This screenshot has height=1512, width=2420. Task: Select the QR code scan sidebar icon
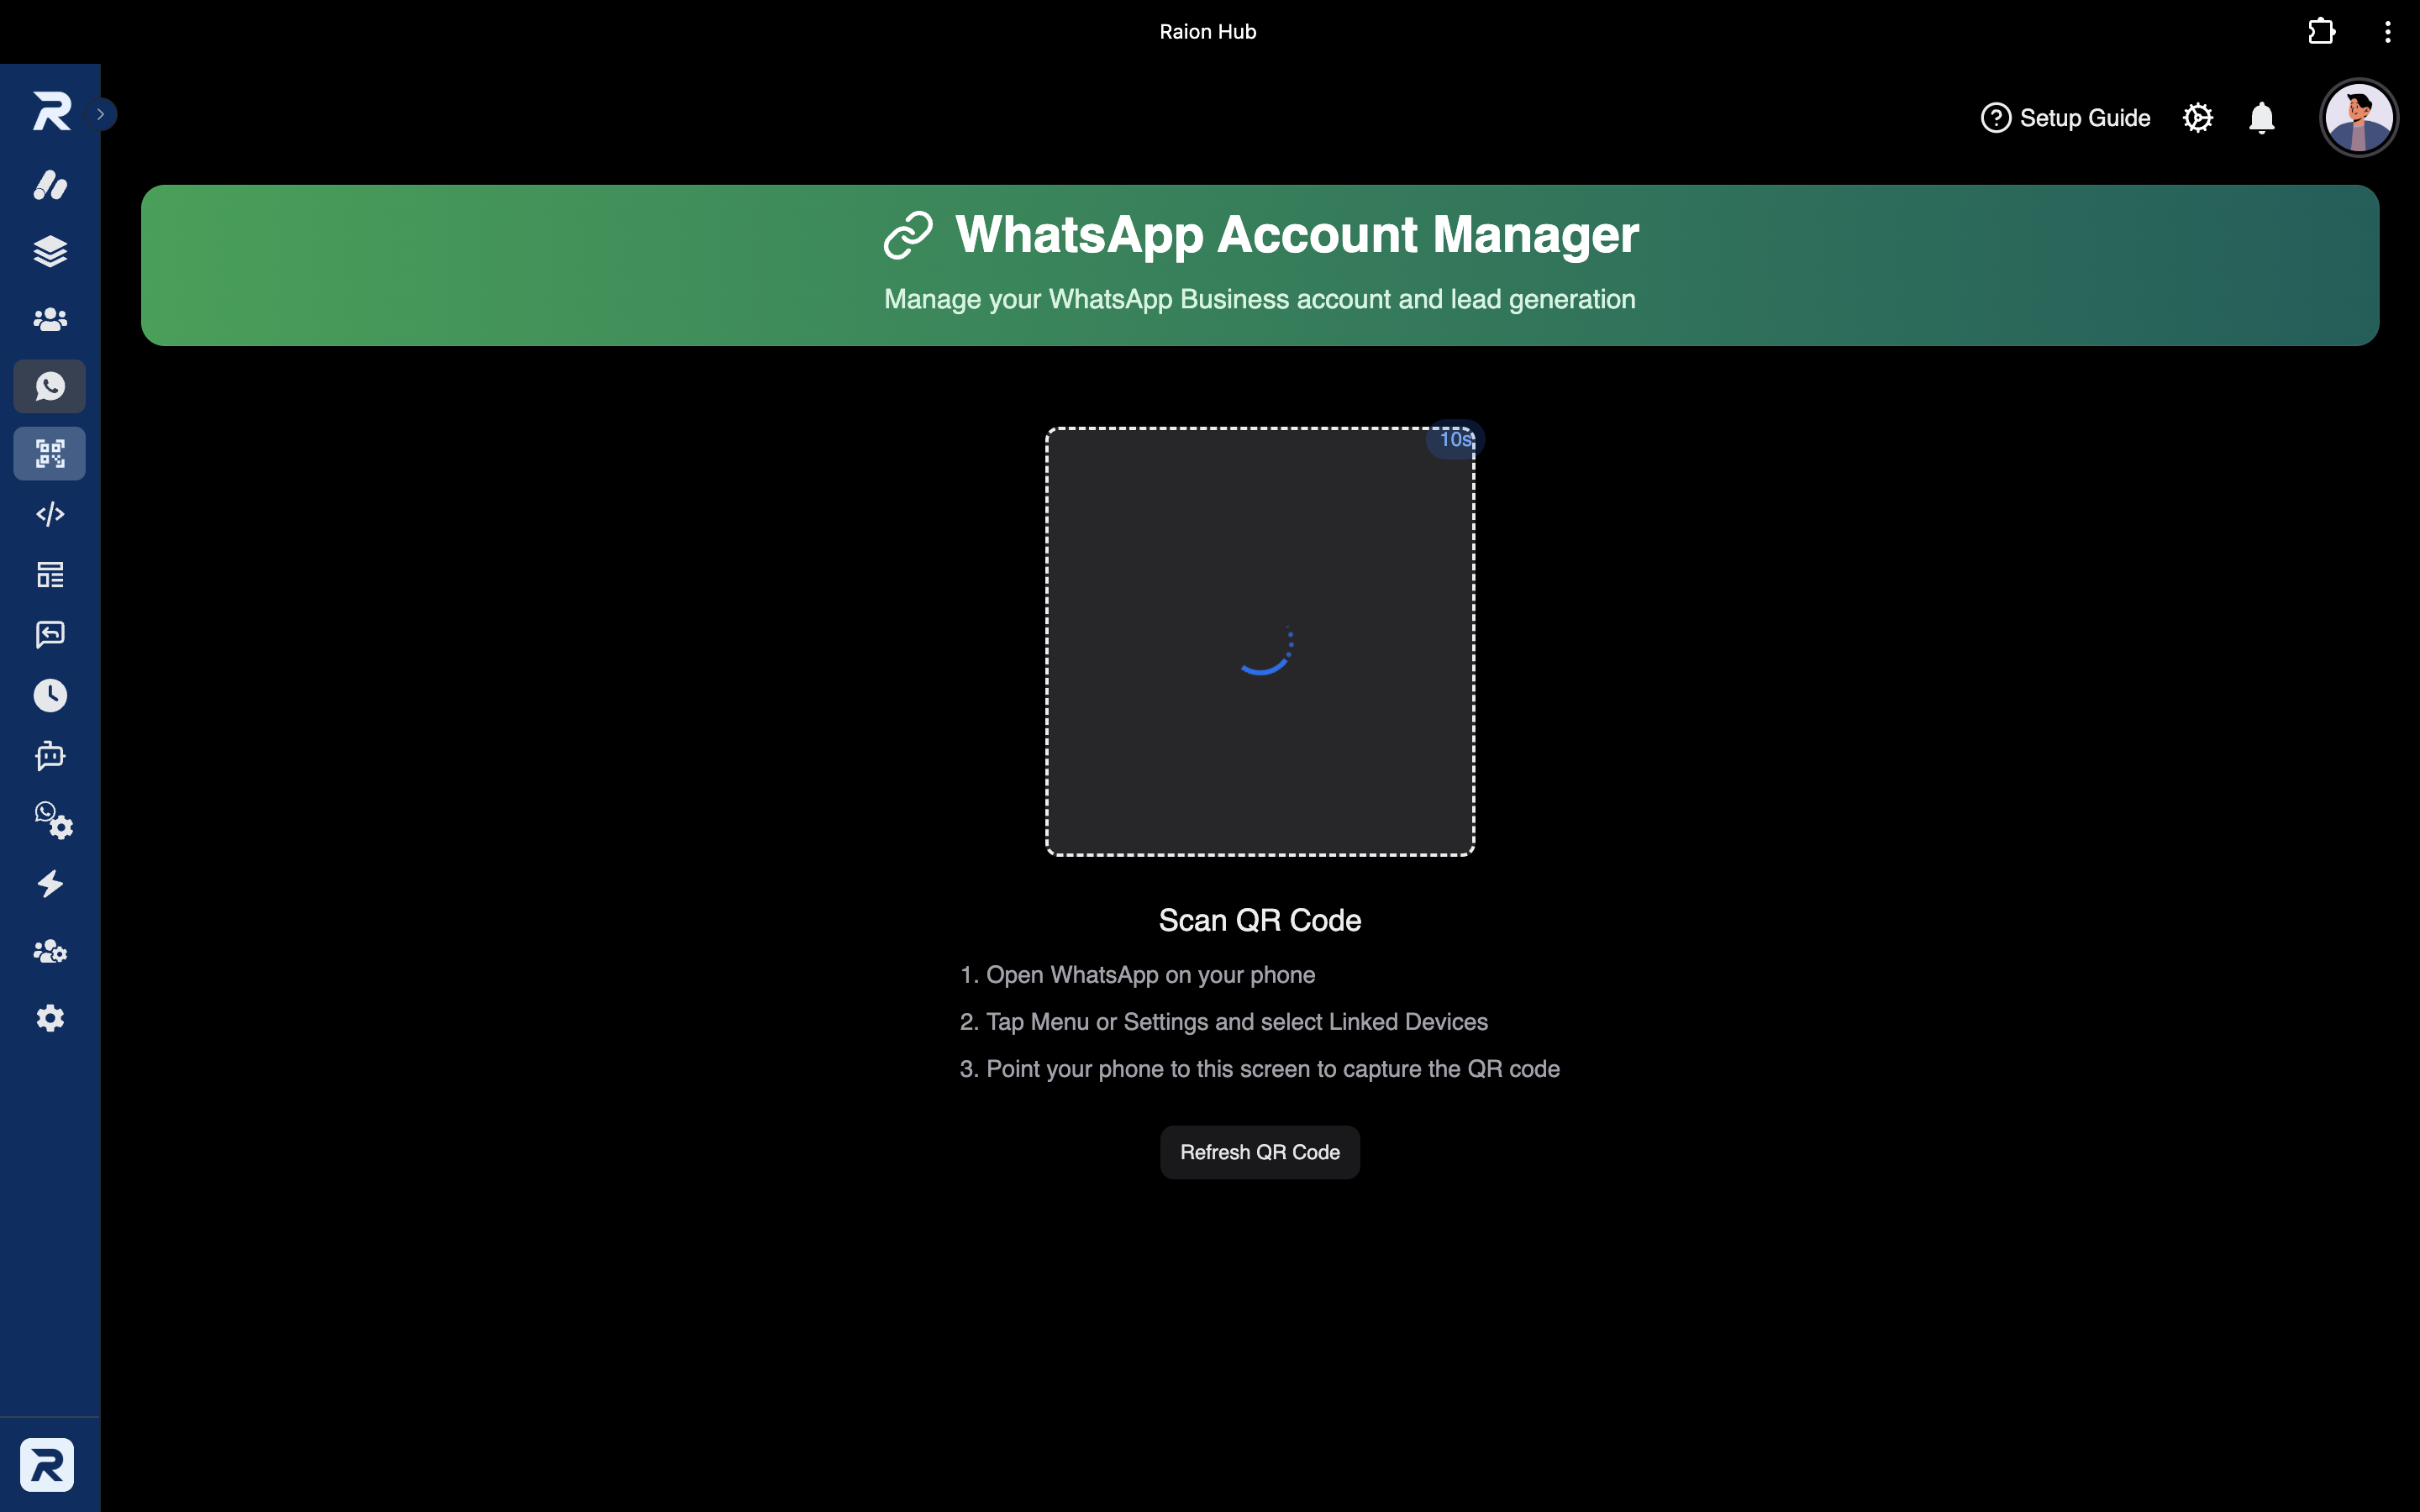pyautogui.click(x=50, y=453)
